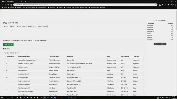Open a new browser tab
The width and height of the screenshot is (177, 99).
25,1
